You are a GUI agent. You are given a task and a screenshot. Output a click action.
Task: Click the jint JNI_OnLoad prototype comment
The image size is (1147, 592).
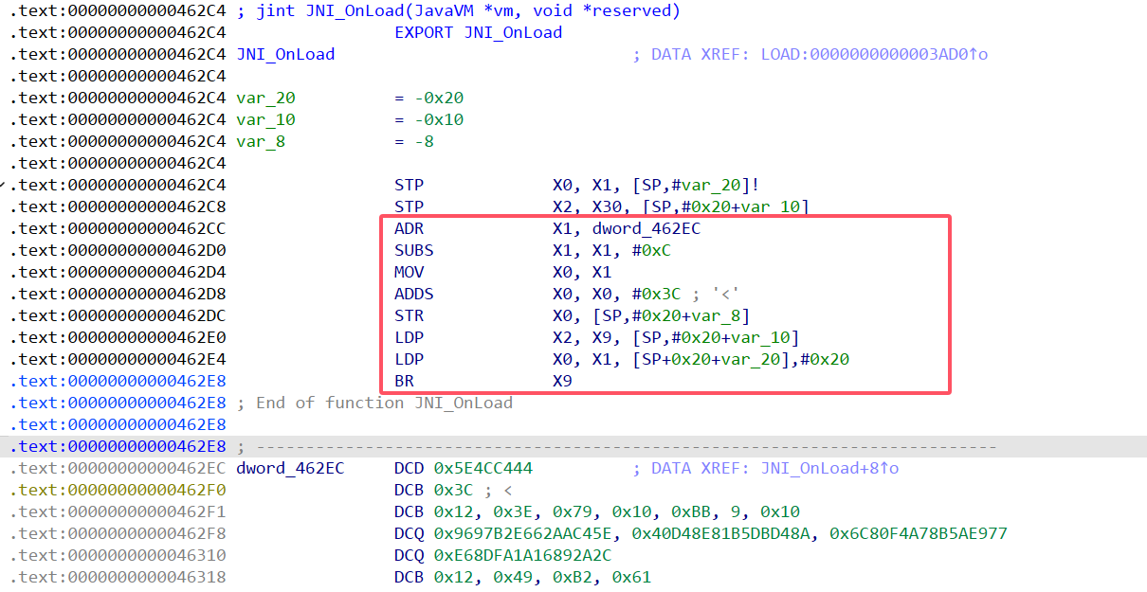pyautogui.click(x=458, y=10)
